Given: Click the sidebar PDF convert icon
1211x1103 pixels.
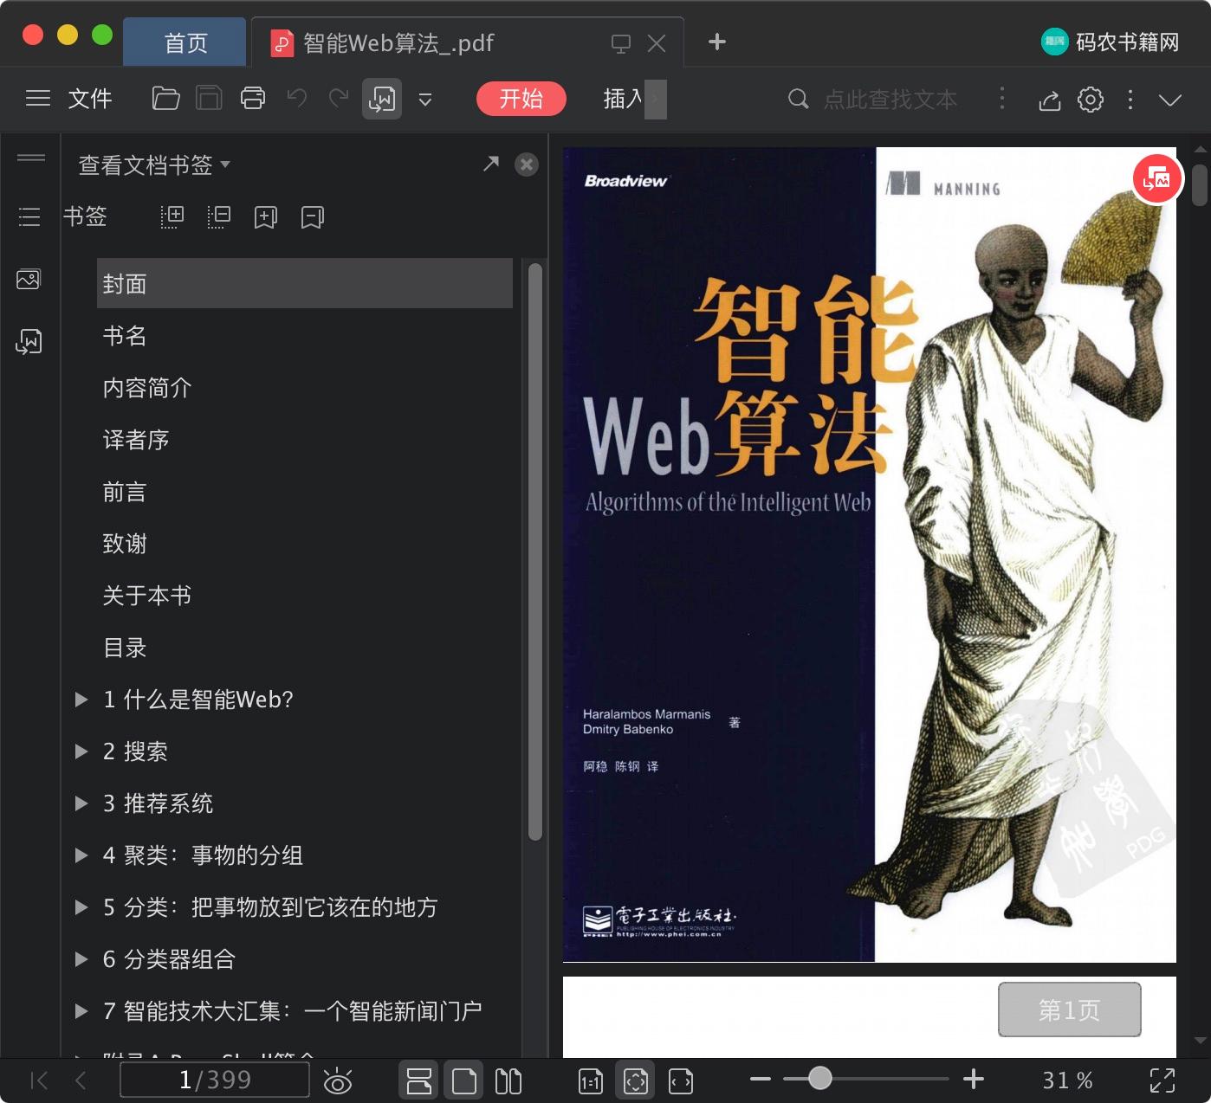Looking at the screenshot, I should pos(29,341).
